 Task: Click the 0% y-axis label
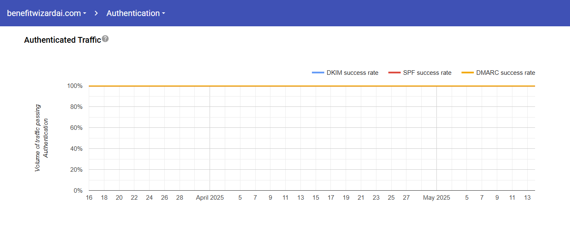pos(78,191)
